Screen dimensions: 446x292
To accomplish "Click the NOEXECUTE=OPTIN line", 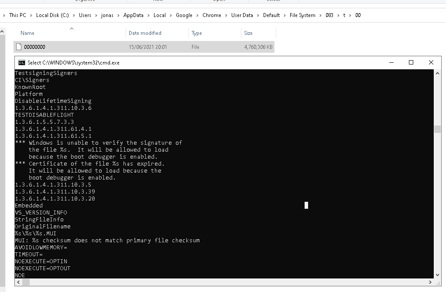I will click(41, 261).
